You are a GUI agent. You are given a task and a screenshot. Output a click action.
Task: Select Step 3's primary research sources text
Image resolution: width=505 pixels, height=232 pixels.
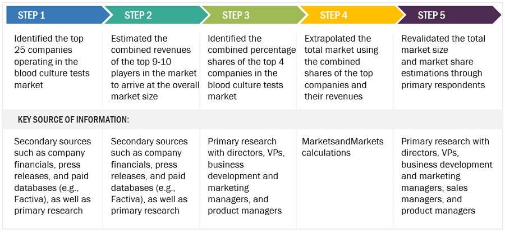coord(245,176)
